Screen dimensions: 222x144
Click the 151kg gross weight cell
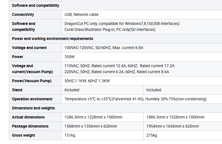click(x=102, y=135)
